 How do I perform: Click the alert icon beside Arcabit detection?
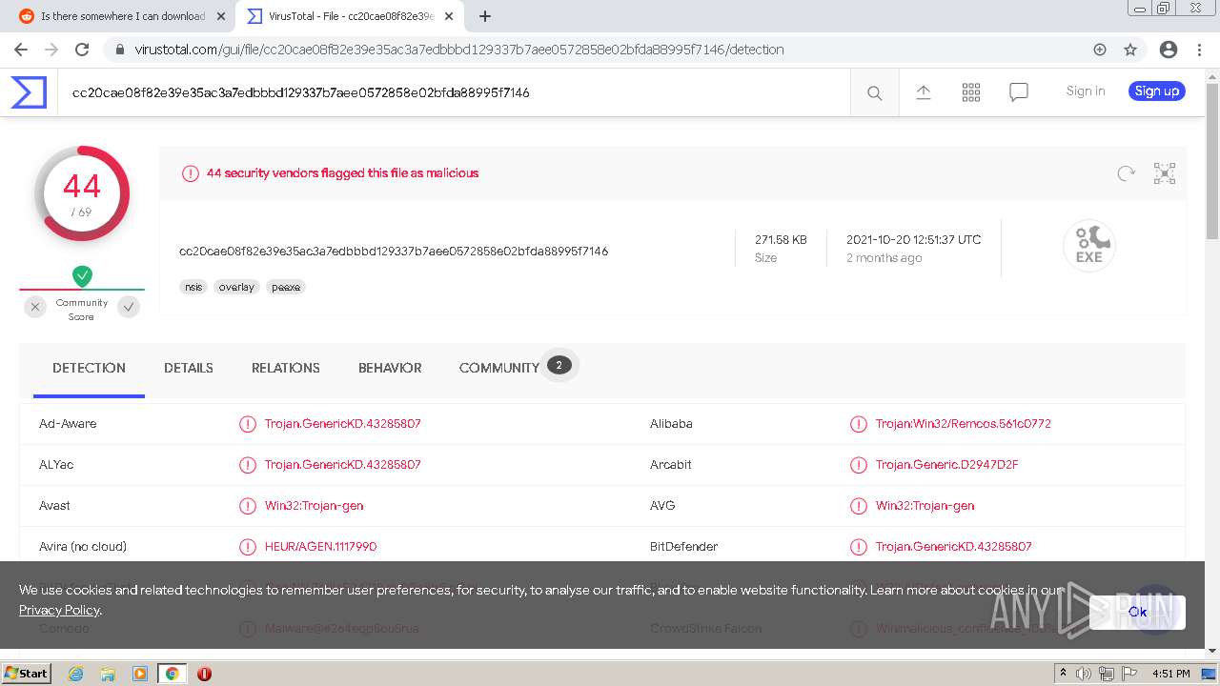(858, 465)
